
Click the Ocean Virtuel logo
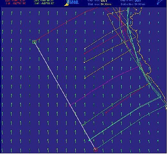coord(72,3)
